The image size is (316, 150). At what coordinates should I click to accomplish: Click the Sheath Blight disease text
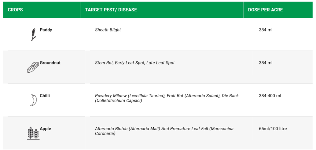coord(108,30)
